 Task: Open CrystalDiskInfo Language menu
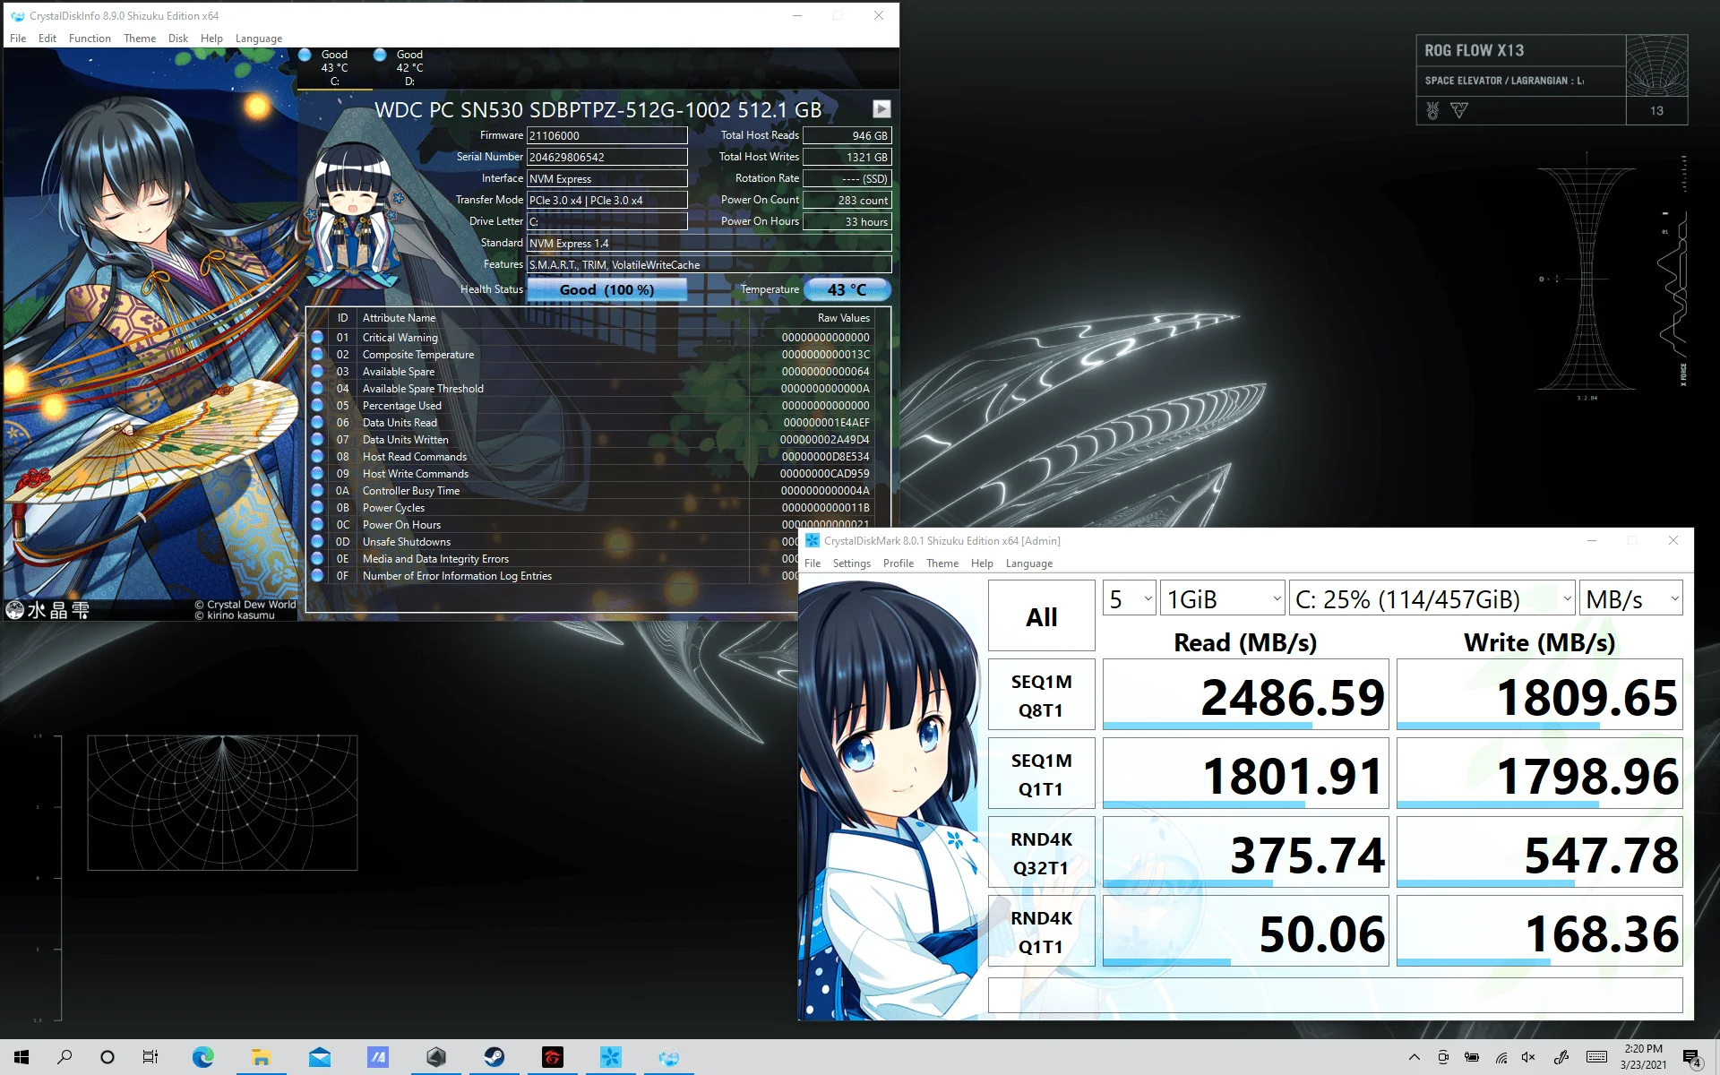coord(259,39)
